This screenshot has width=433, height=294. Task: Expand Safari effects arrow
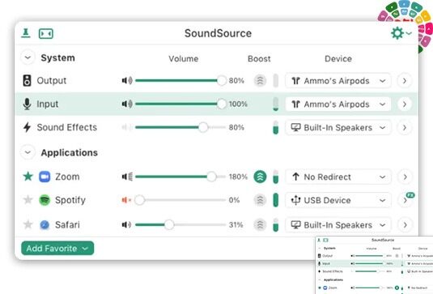[405, 225]
